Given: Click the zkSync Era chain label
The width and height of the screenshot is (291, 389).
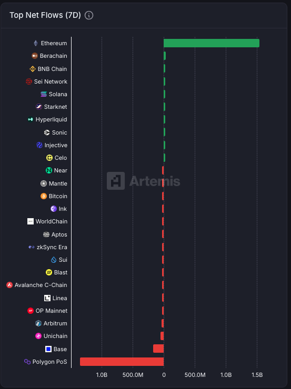Looking at the screenshot, I should pos(52,247).
